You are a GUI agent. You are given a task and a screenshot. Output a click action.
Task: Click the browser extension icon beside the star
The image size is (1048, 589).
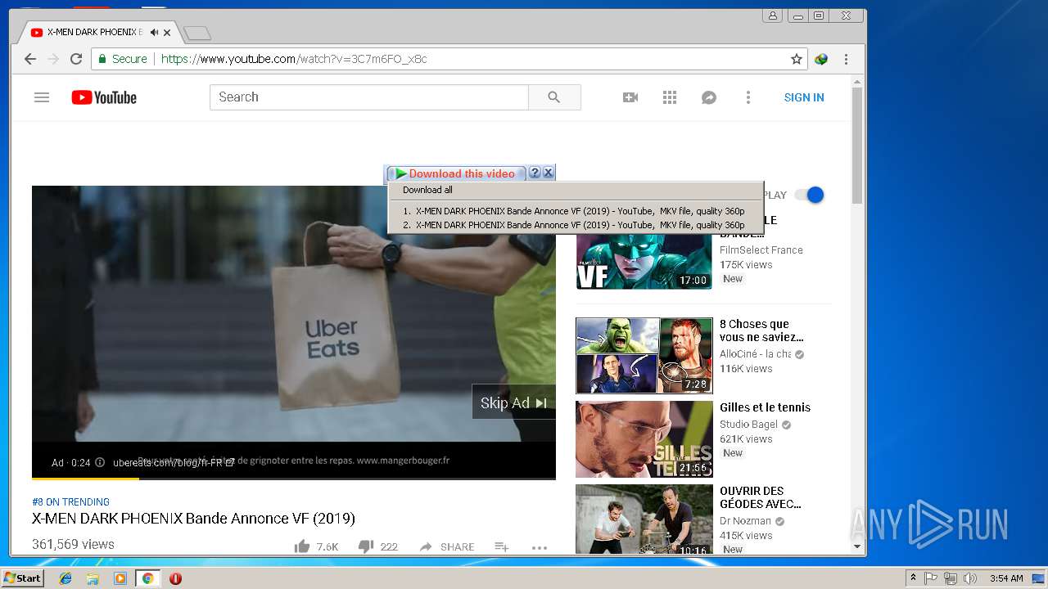pyautogui.click(x=821, y=59)
